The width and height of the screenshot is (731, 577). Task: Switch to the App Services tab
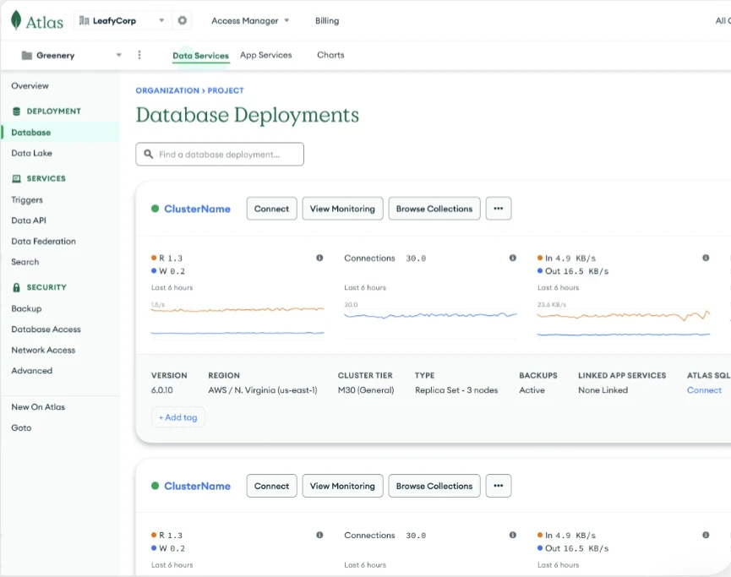(x=265, y=55)
